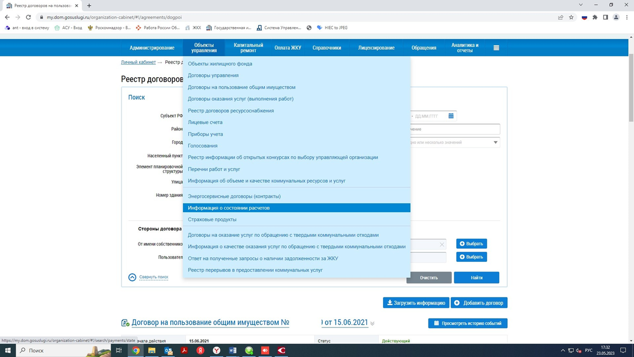Open Task View from the taskbar
634x357 pixels.
118,350
